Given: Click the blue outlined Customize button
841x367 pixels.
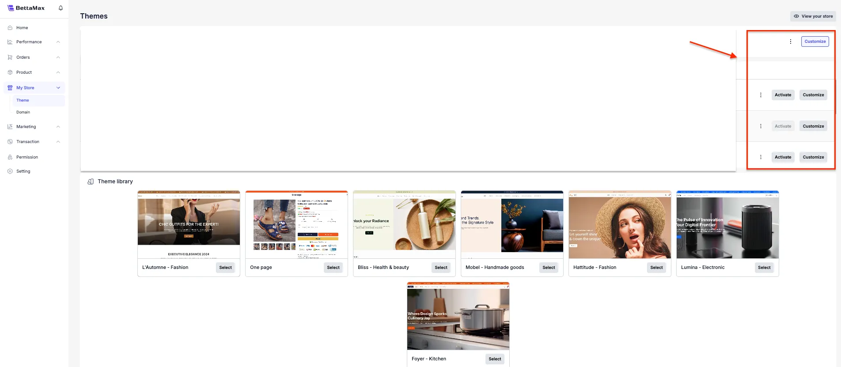Looking at the screenshot, I should coord(815,42).
